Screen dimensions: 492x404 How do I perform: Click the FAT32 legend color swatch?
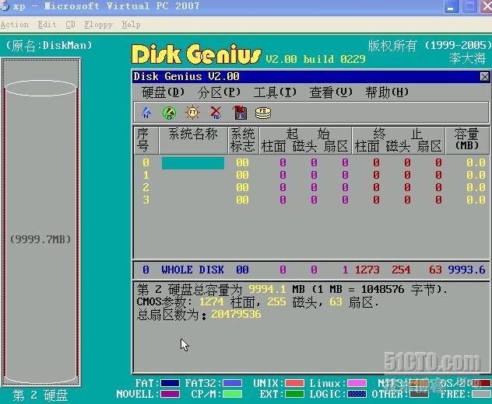click(x=232, y=383)
